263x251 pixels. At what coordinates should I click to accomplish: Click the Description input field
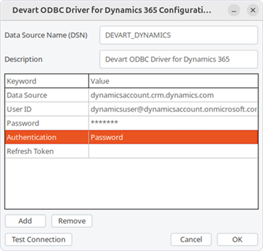[179, 59]
